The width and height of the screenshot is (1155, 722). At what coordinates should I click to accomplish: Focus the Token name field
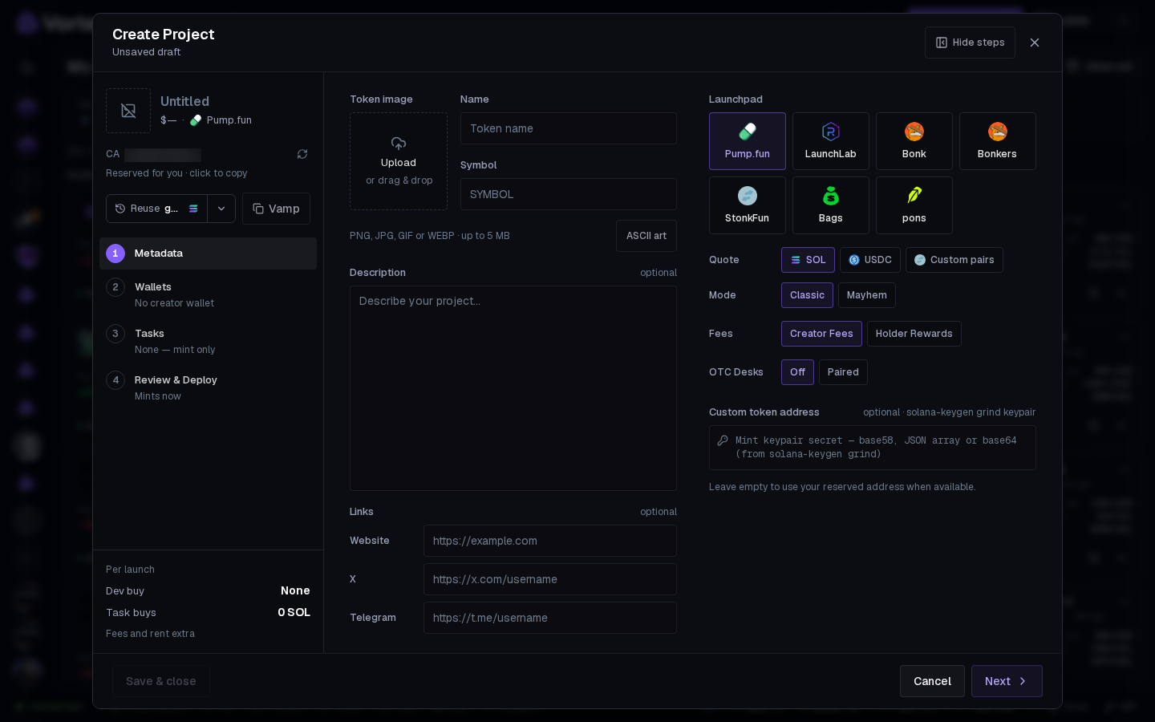(x=569, y=128)
